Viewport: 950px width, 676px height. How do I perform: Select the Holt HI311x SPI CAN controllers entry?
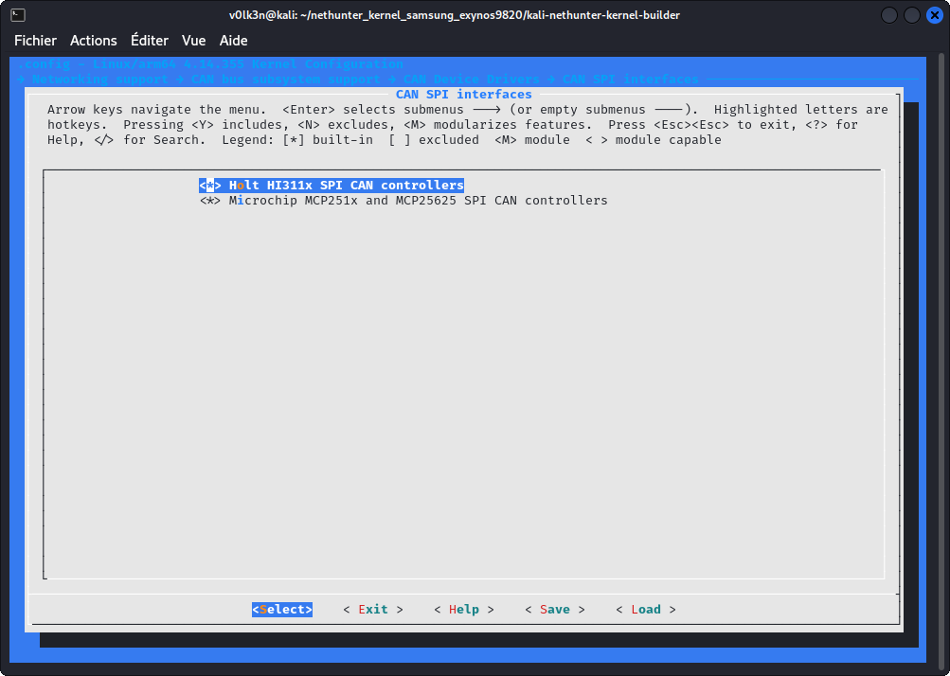(x=346, y=186)
